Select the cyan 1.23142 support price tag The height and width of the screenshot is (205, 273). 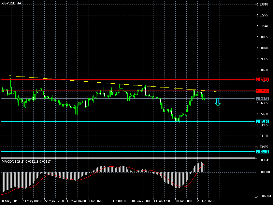click(262, 151)
